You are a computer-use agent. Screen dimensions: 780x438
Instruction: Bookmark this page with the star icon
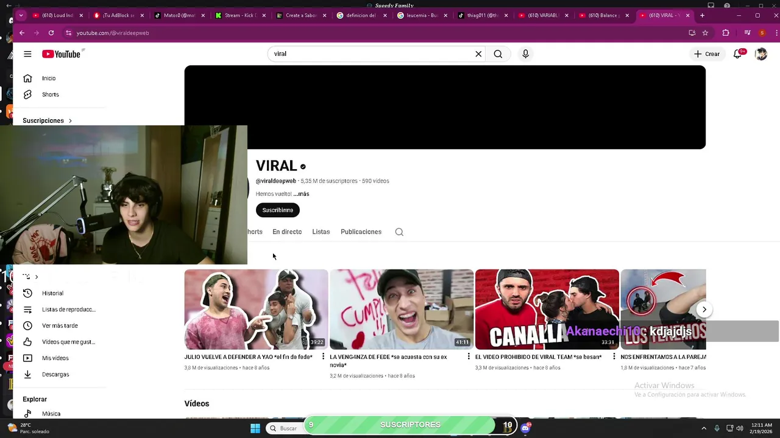pyautogui.click(x=705, y=33)
